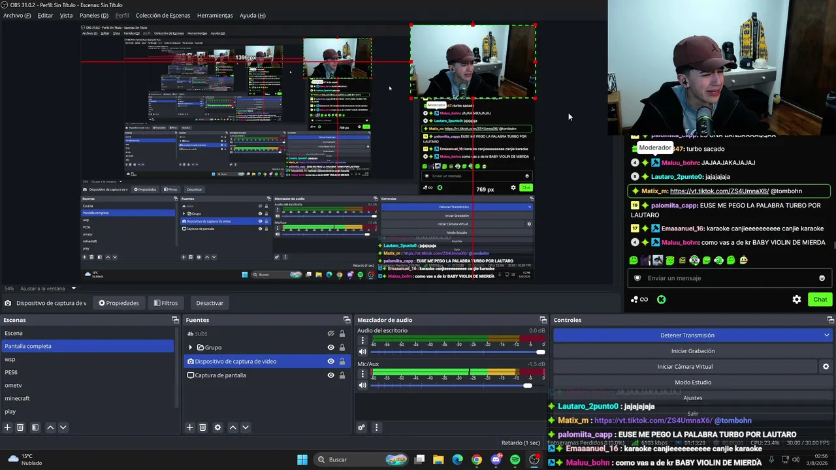Undock the Mezclador de audio panel
Viewport: 836px width, 470px height.
tap(543, 320)
